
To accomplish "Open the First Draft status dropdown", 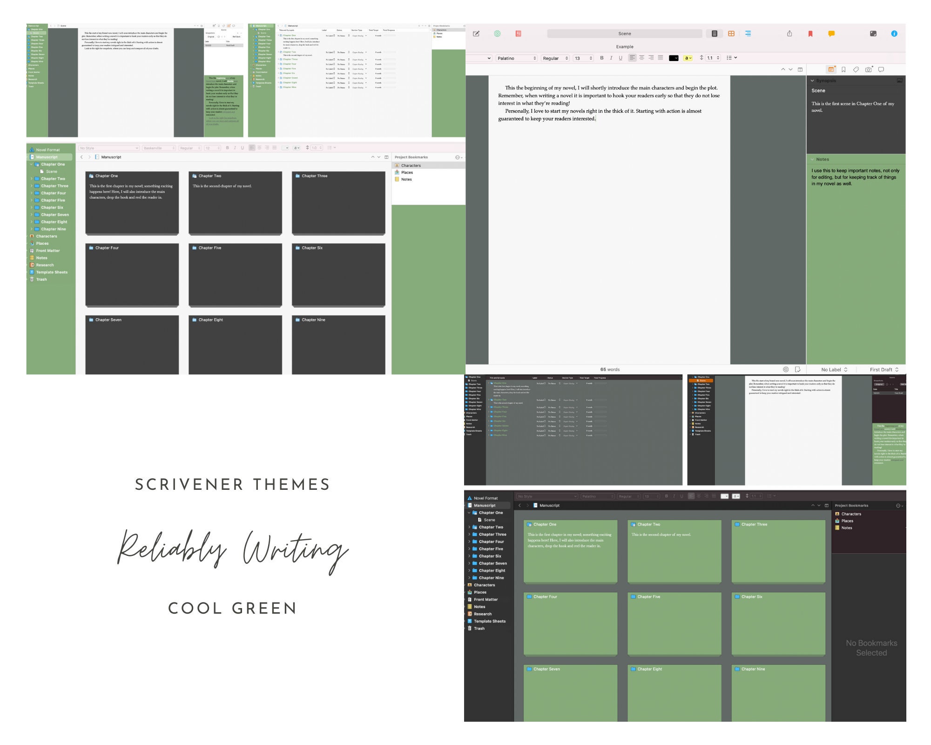I will 884,369.
